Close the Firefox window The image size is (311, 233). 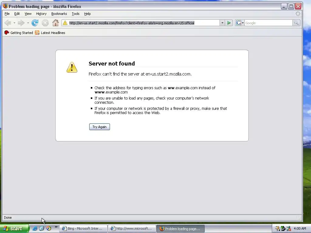pos(298,6)
